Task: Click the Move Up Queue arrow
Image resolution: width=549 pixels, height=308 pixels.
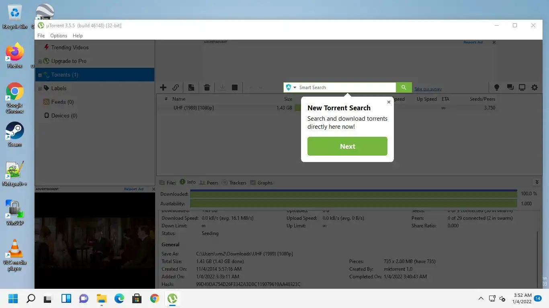Action: pos(251,87)
